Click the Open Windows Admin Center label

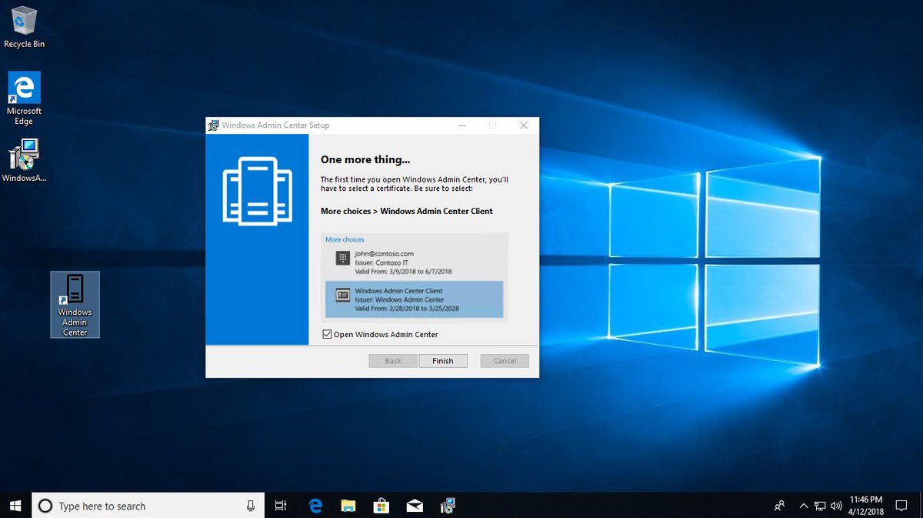[x=386, y=335]
